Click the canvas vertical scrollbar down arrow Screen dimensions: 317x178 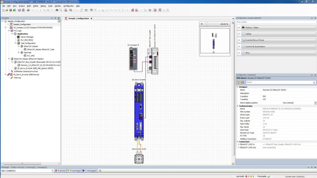click(233, 163)
